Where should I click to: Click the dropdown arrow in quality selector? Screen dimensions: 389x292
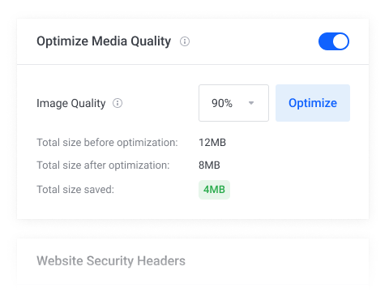click(251, 103)
